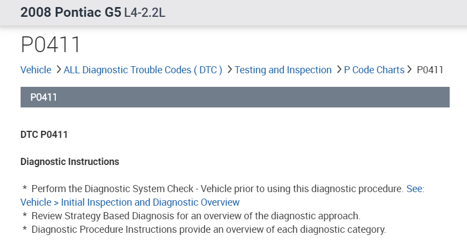This screenshot has height=248, width=467.
Task: Click the Diagnostic Procedure Instructions line
Action: point(209,230)
